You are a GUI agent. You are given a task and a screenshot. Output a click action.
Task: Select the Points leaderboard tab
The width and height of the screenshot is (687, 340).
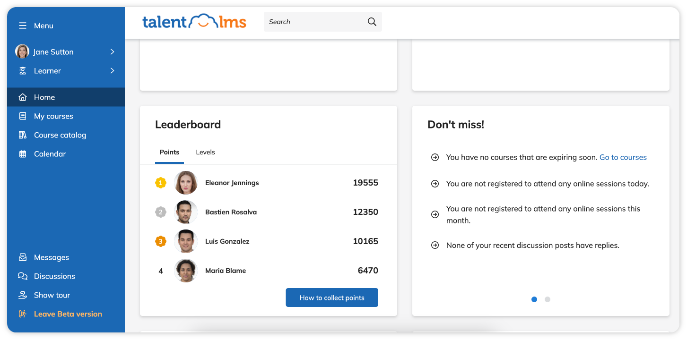click(x=169, y=152)
